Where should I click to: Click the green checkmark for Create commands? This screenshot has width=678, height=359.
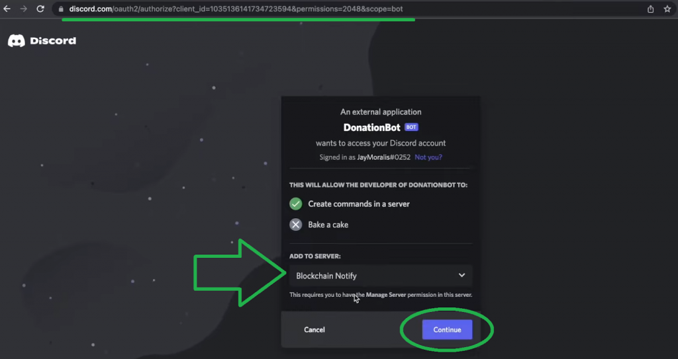[x=296, y=204]
